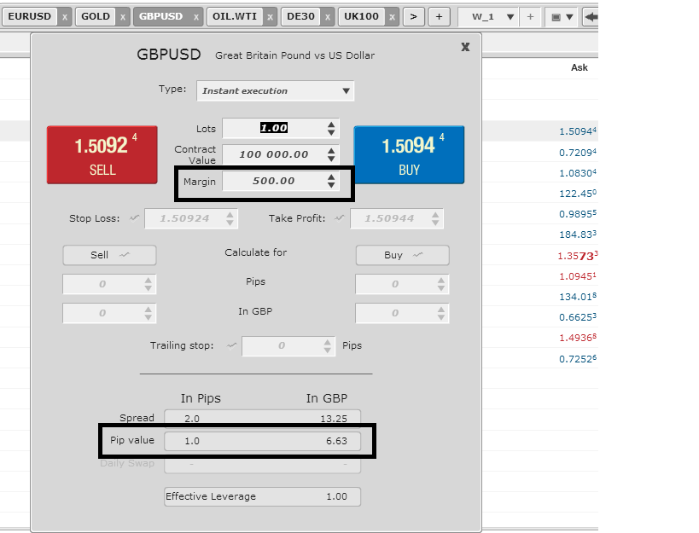Enable the Stop Loss toggle
Viewport: 699px width, 533px height.
click(x=134, y=218)
